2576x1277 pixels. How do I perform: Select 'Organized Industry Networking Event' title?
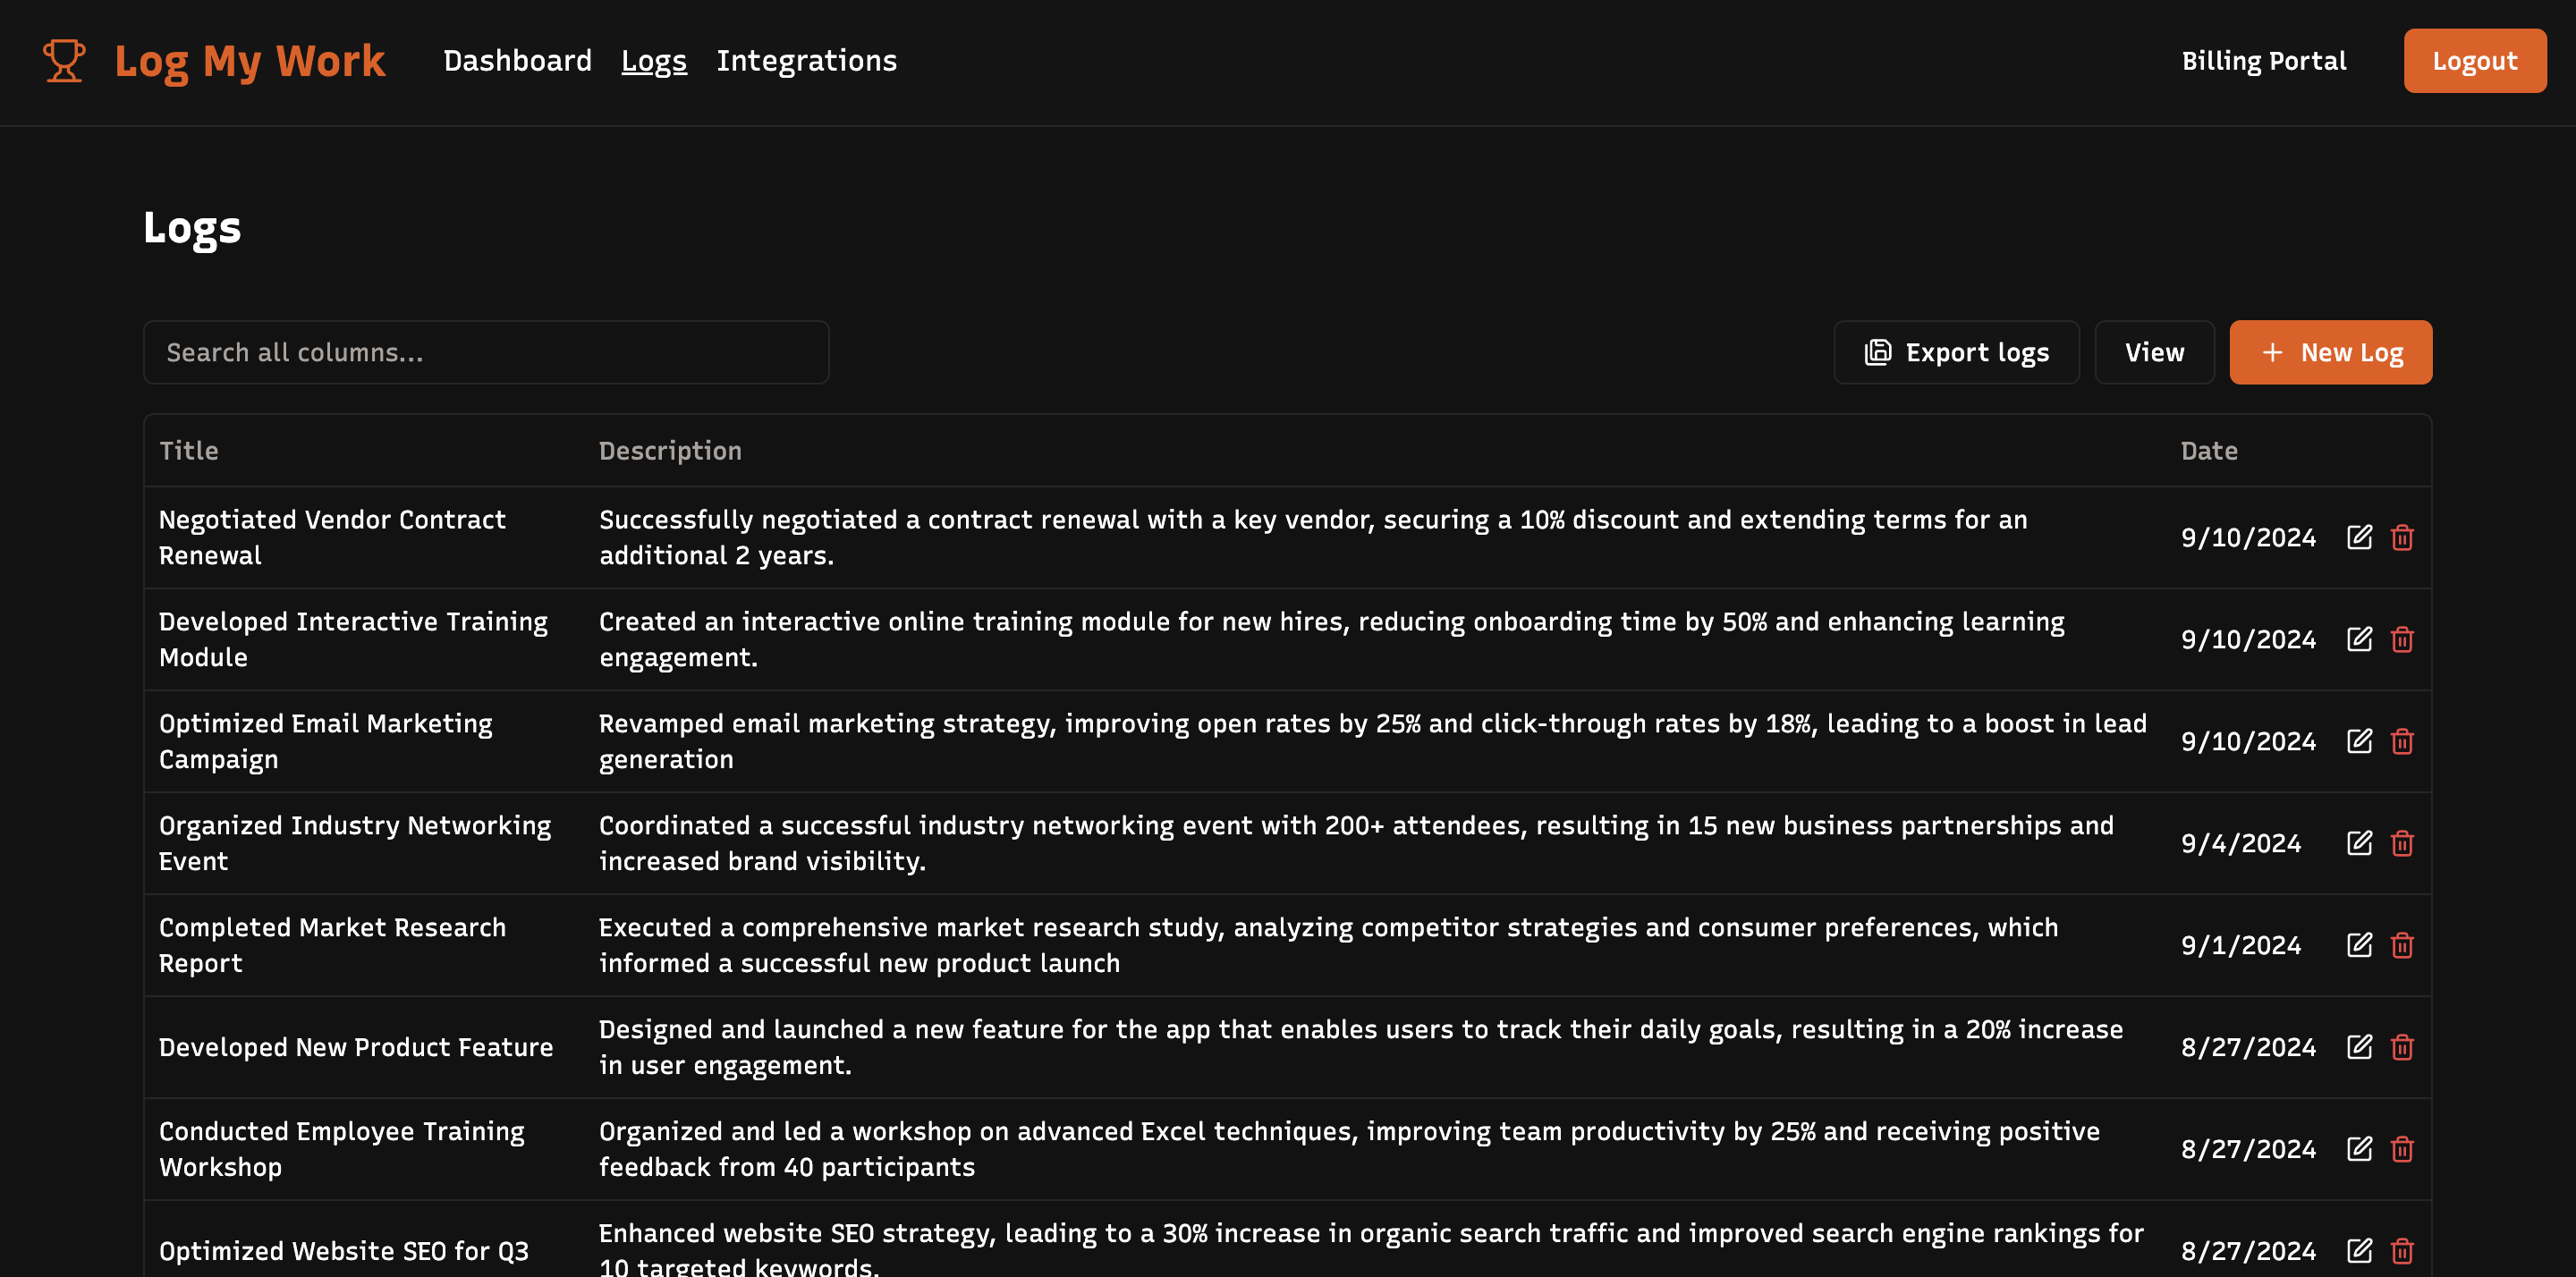355,843
